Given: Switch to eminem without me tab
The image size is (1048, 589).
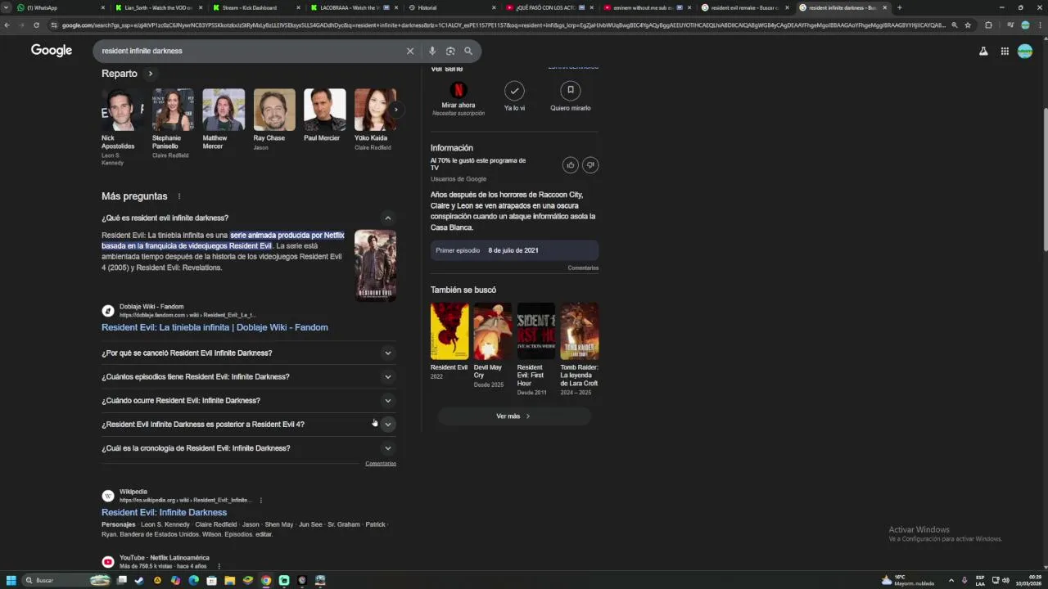Looking at the screenshot, I should [648, 7].
